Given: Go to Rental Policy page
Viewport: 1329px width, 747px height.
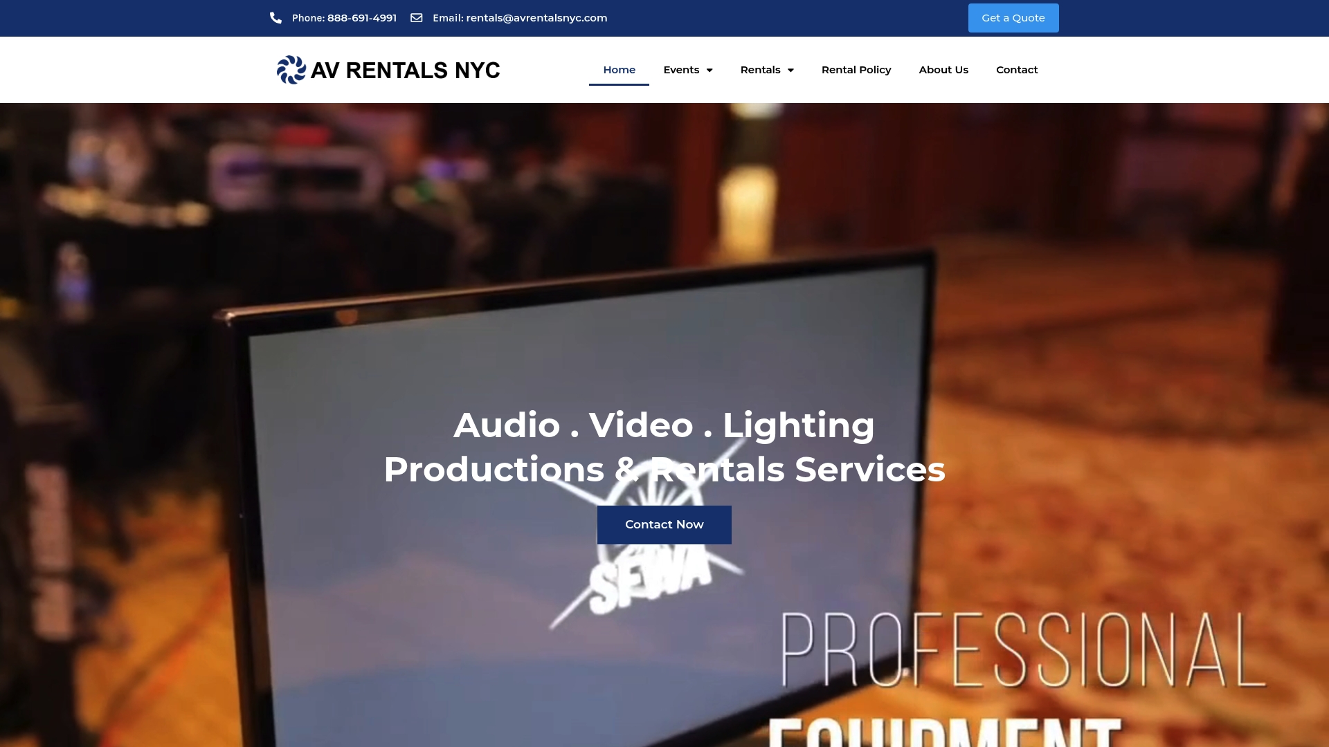Looking at the screenshot, I should 856,70.
